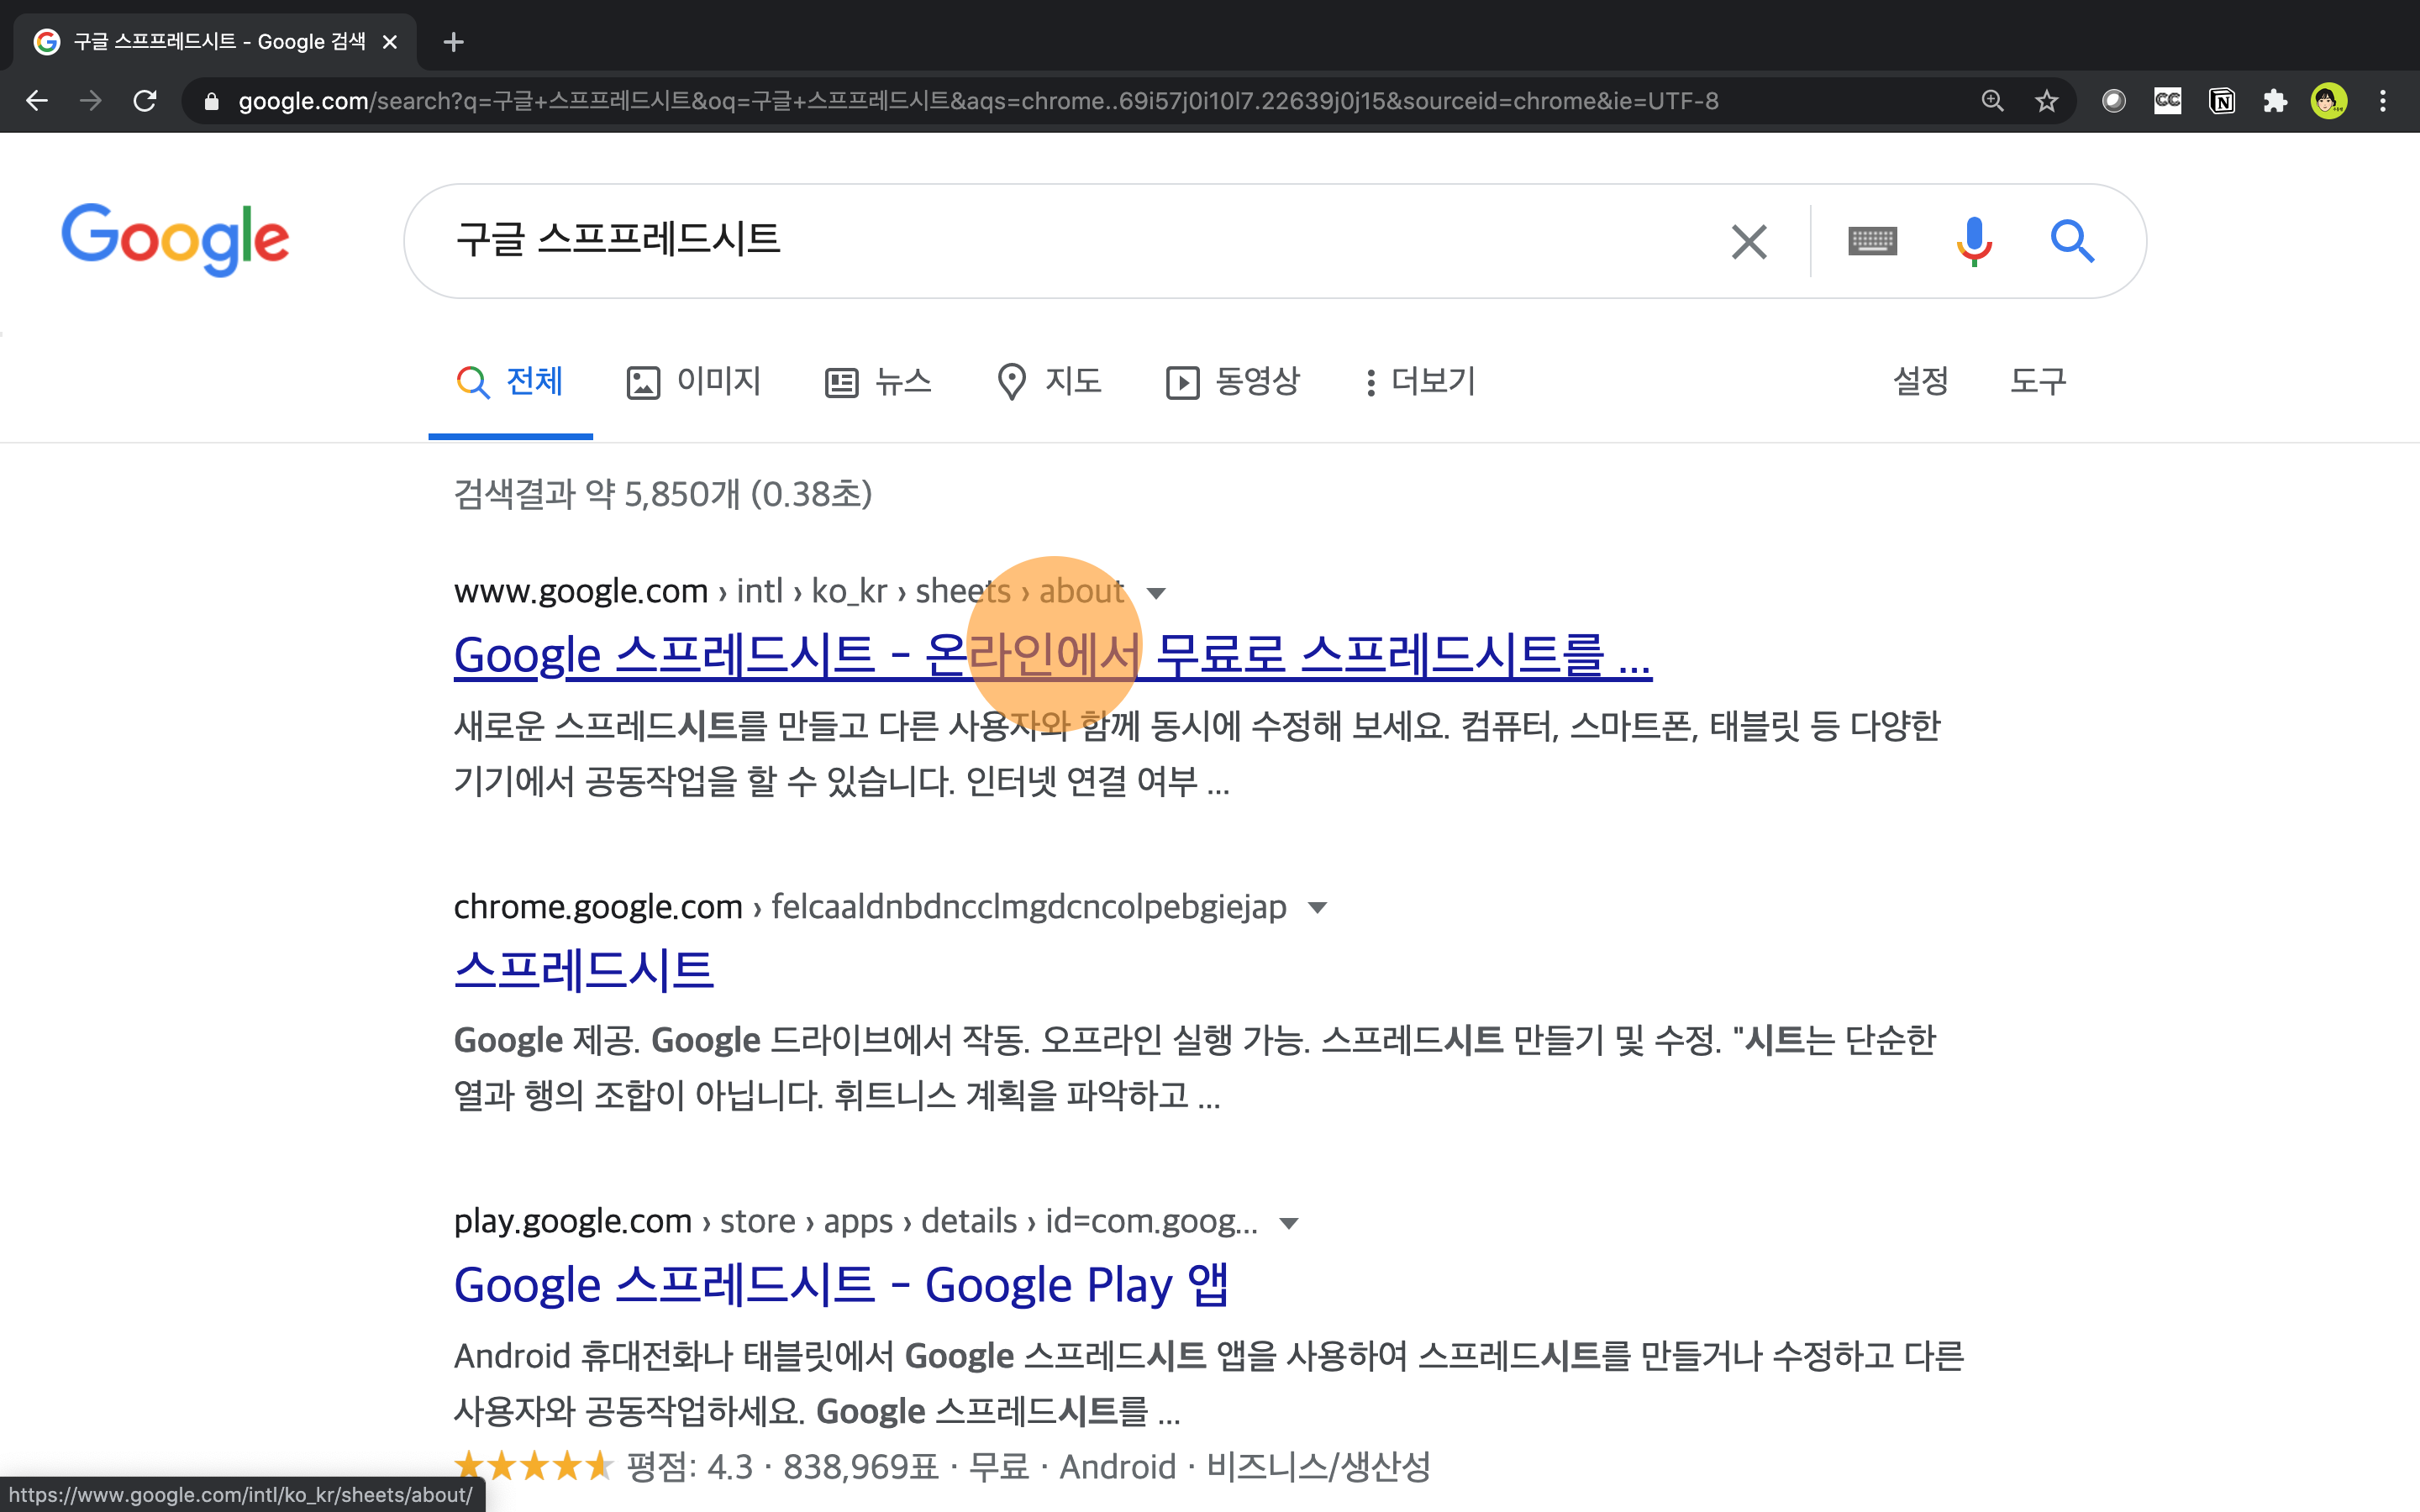Click the Chrome zoom indicator icon
Image resolution: width=2420 pixels, height=1512 pixels.
pos(1992,101)
